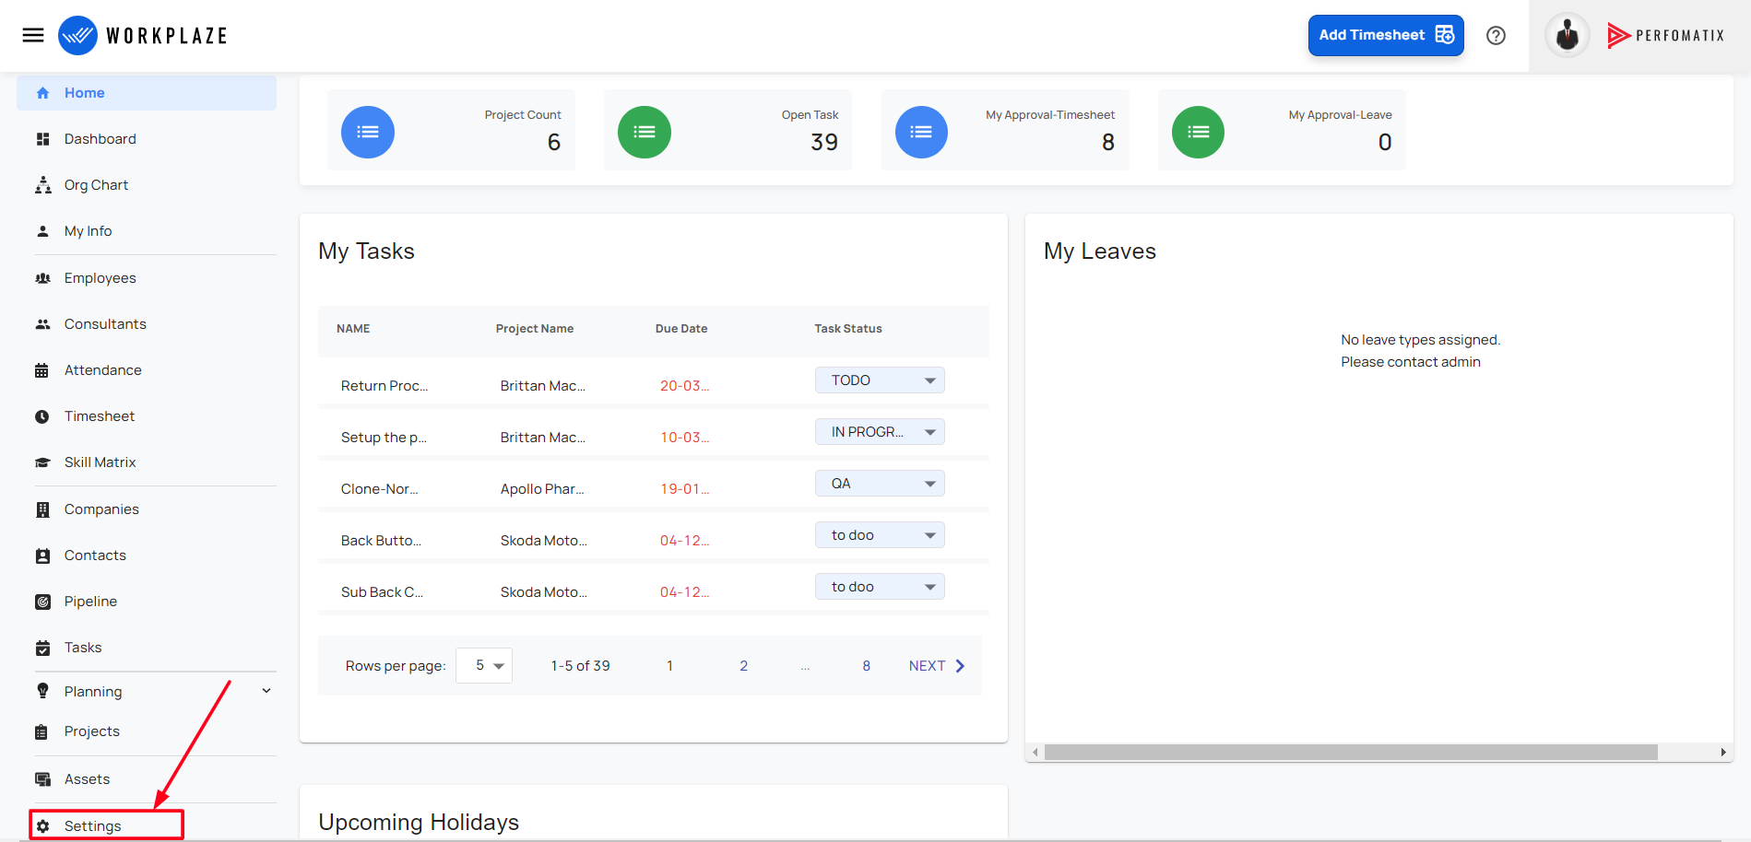Expand the Planning menu chevron
1751x842 pixels.
(x=266, y=691)
